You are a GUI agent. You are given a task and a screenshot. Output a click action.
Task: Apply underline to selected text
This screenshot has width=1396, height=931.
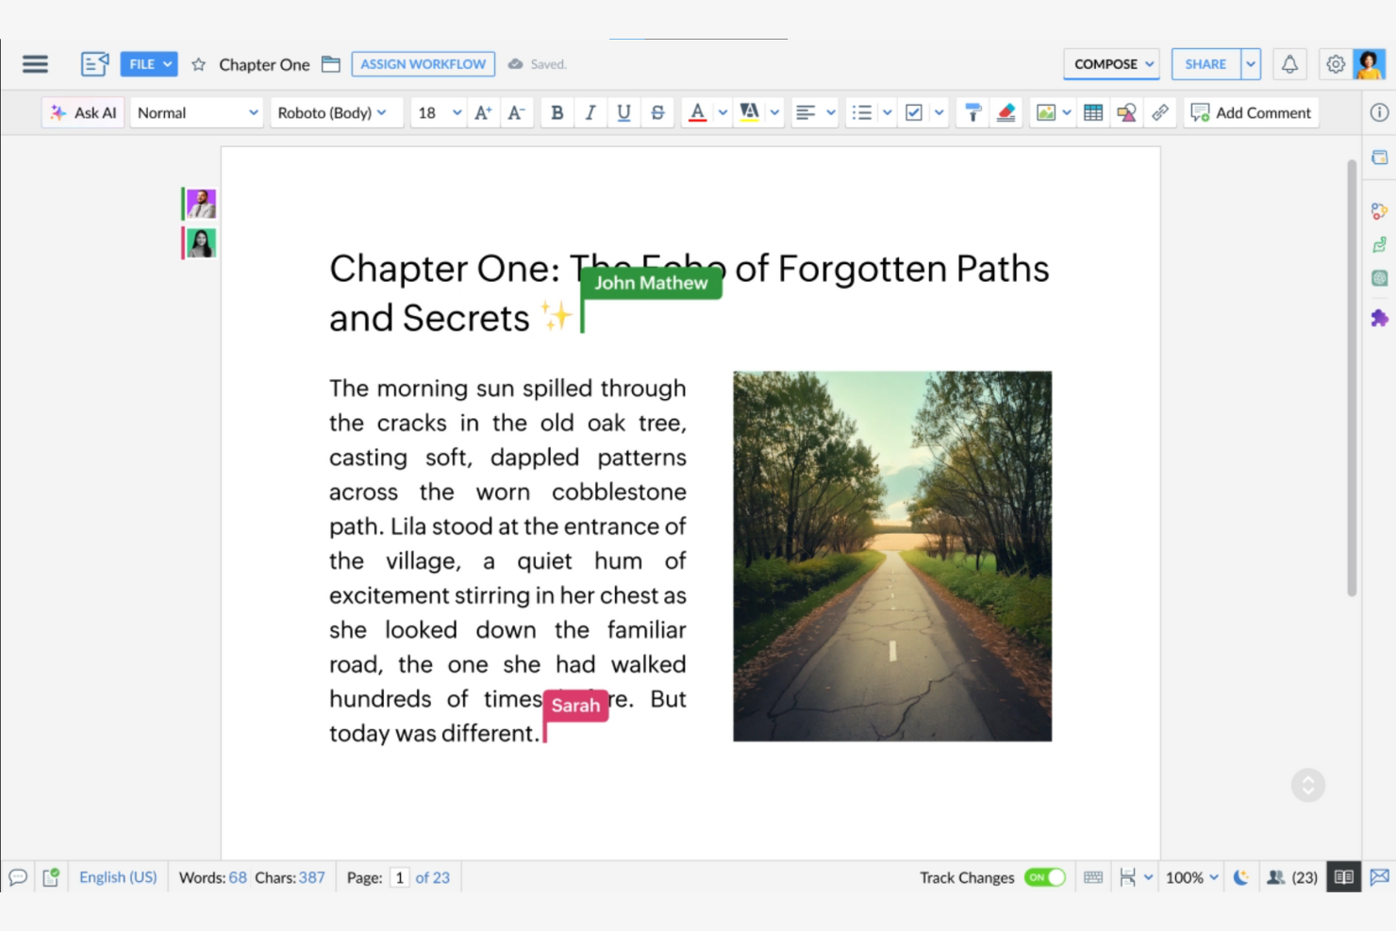click(623, 112)
